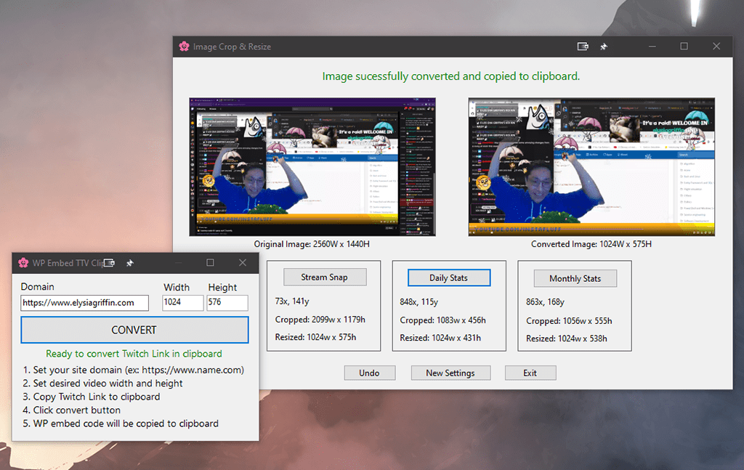This screenshot has width=744, height=470.
Task: Maximize the Image Crop & Resize window
Action: 684,46
